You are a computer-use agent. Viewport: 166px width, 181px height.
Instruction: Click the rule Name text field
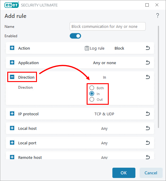[x=108, y=26]
